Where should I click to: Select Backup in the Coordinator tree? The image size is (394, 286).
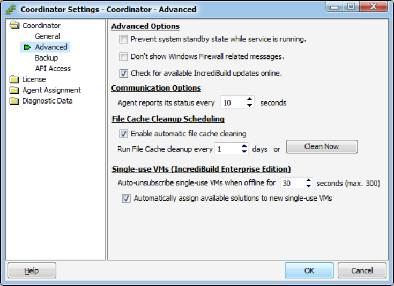coord(47,58)
